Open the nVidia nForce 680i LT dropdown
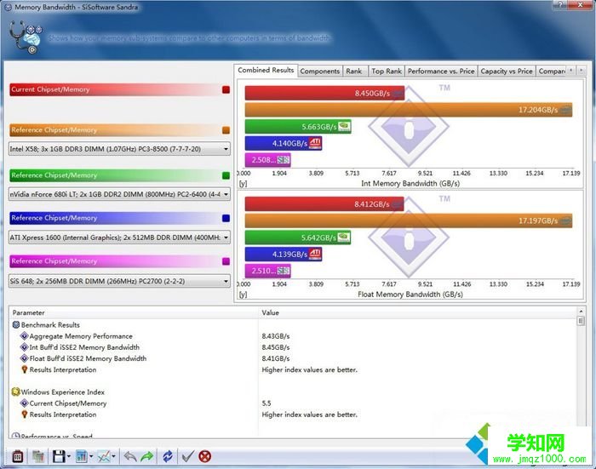 [x=119, y=194]
